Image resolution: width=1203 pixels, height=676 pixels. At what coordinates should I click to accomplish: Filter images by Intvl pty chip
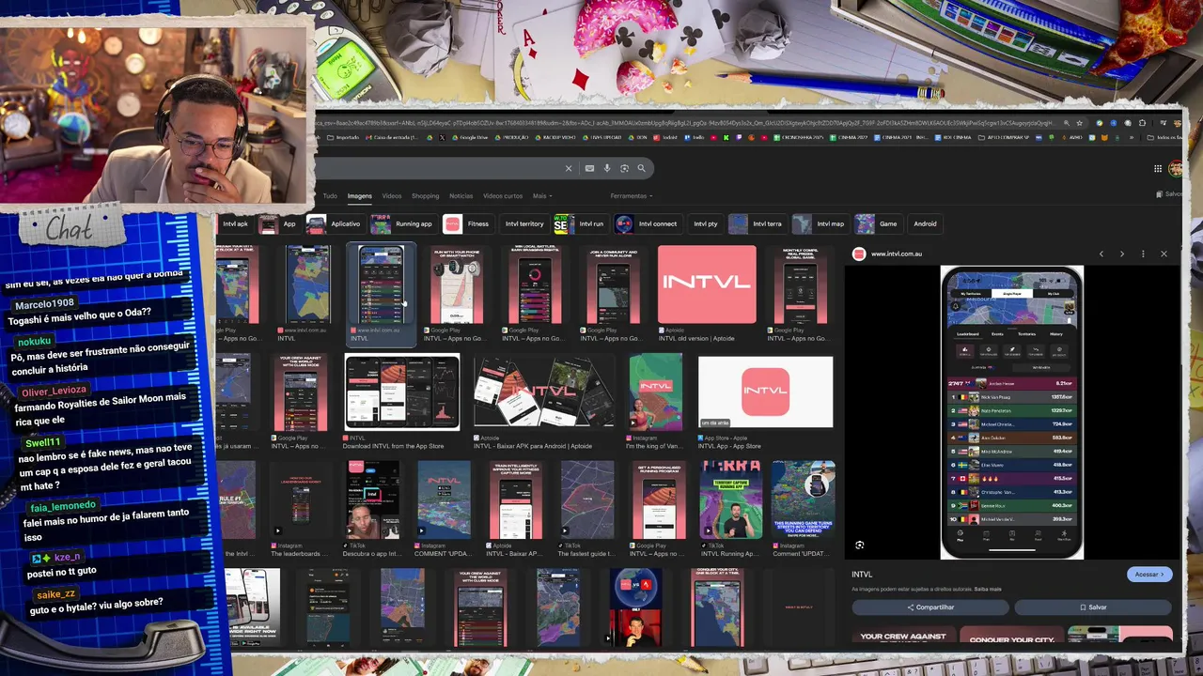(x=705, y=223)
